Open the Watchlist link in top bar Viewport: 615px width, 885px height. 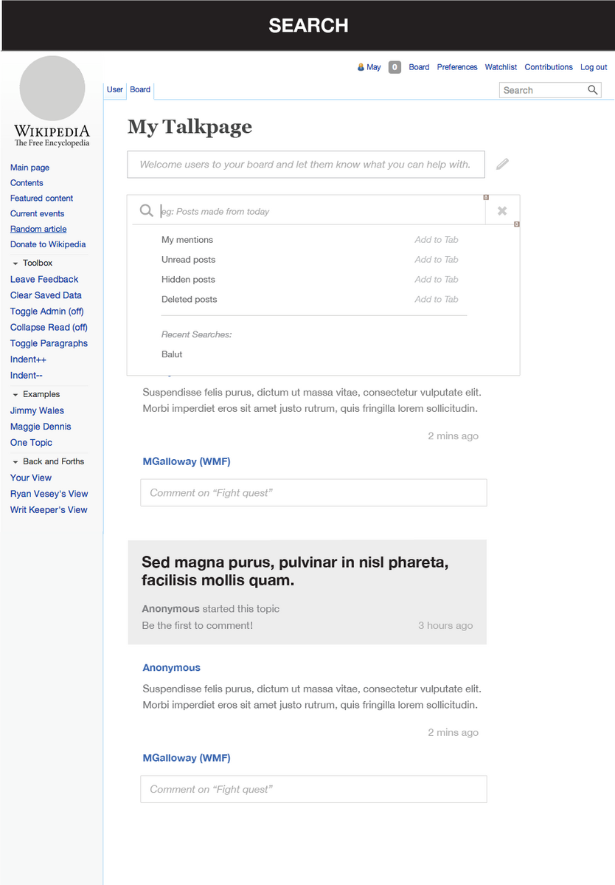pos(501,67)
